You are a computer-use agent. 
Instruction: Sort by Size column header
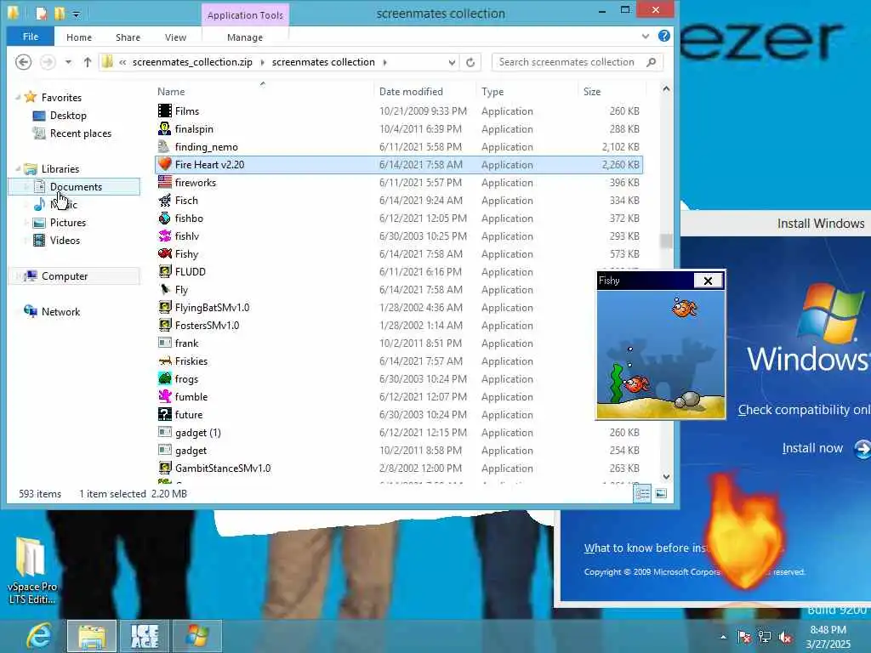tap(592, 92)
